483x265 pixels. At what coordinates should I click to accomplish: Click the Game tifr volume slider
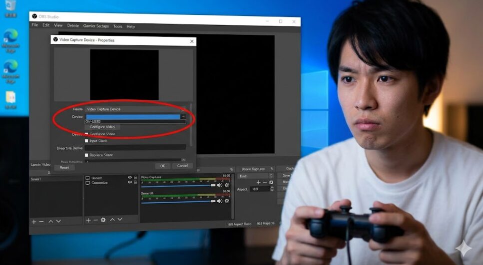tap(178, 201)
